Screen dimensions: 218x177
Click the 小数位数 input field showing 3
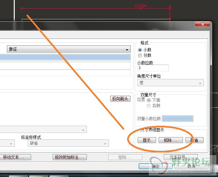[153, 68]
